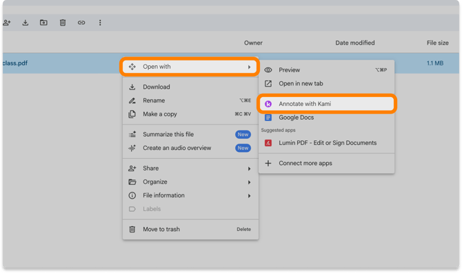Expand the Share submenu arrow

point(249,168)
